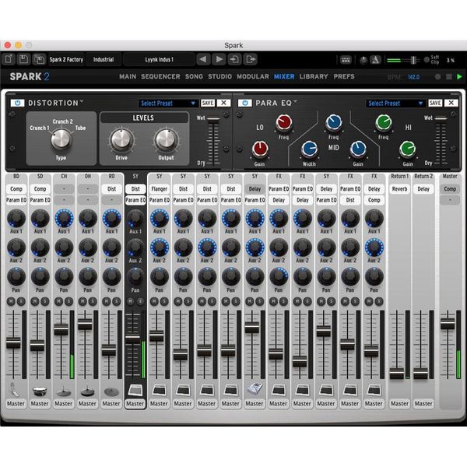This screenshot has height=467, width=467.
Task: Click the Distortion Type selector knob
Action: coord(61,139)
